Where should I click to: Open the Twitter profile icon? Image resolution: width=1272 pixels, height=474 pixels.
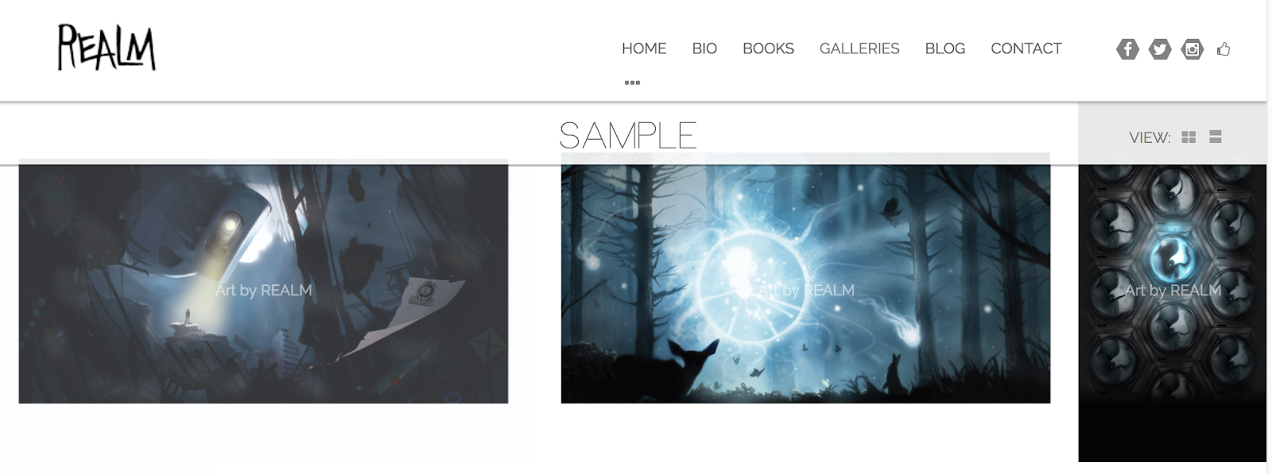pyautogui.click(x=1160, y=49)
